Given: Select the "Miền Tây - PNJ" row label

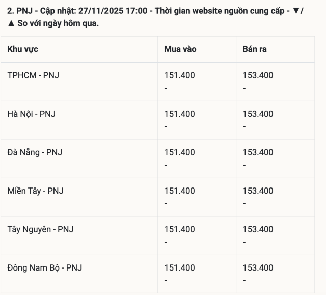Looking at the screenshot, I should (x=35, y=191).
